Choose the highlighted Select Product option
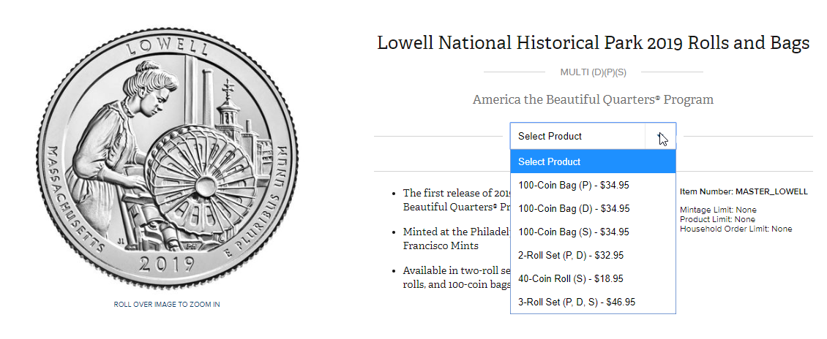 coord(593,161)
